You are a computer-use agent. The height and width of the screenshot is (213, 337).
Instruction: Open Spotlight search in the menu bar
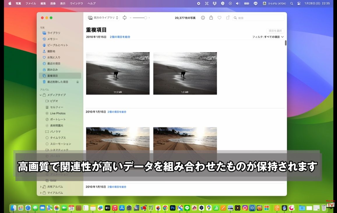click(x=292, y=4)
